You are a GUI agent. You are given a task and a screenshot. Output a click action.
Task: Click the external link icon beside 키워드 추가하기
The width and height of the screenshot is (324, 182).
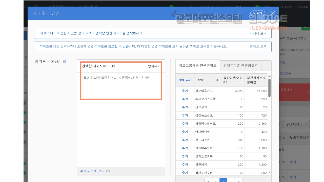tap(65, 61)
